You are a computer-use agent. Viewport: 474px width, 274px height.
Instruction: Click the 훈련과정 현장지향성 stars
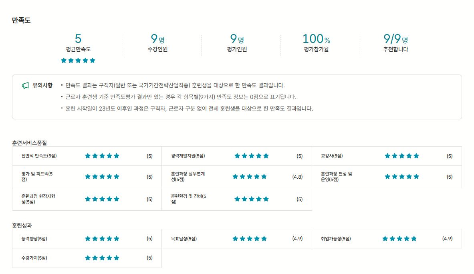102,199
